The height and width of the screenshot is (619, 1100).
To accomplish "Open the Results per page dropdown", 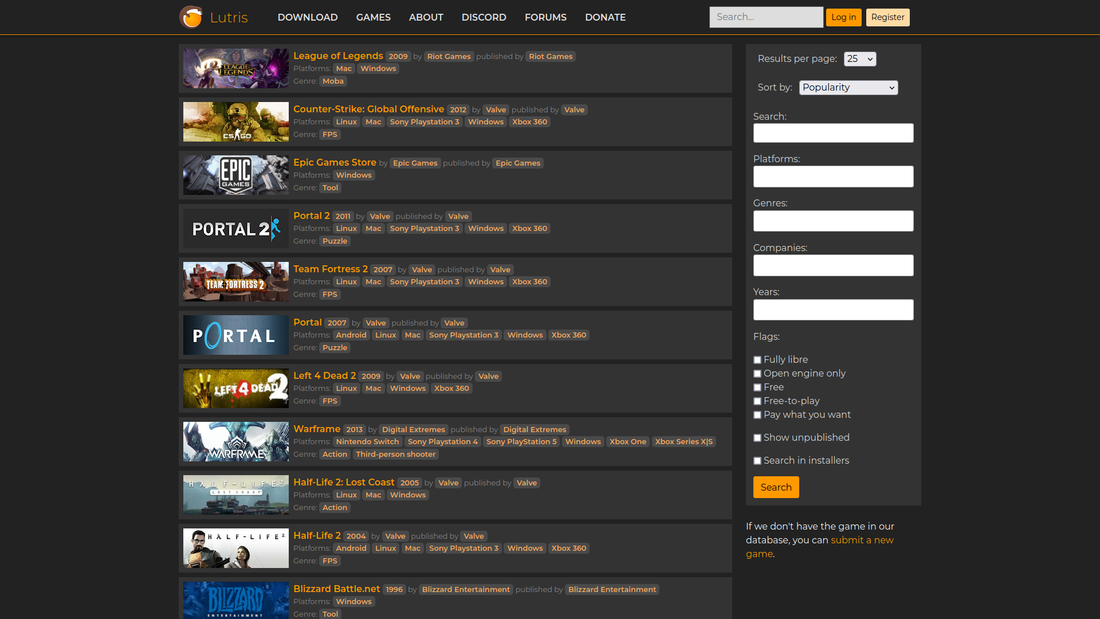I will click(x=859, y=59).
